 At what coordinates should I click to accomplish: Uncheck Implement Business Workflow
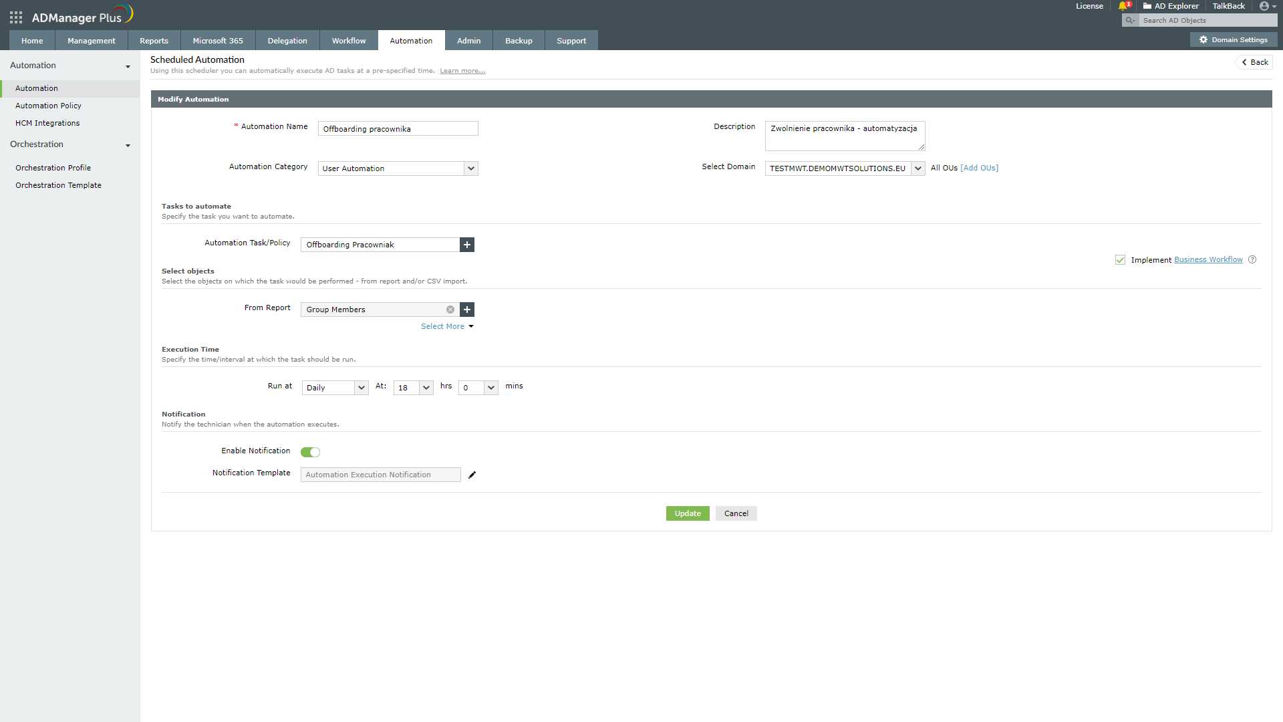tap(1119, 260)
